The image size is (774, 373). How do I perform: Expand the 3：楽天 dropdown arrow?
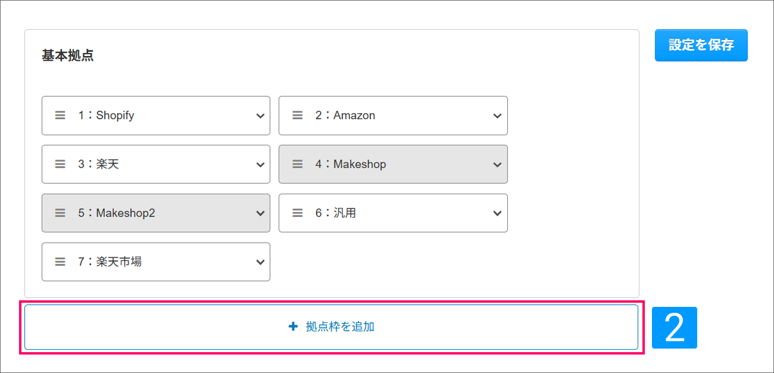[x=260, y=165]
